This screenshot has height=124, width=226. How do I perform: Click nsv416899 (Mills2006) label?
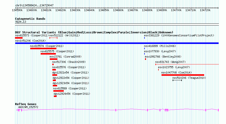[160, 46]
